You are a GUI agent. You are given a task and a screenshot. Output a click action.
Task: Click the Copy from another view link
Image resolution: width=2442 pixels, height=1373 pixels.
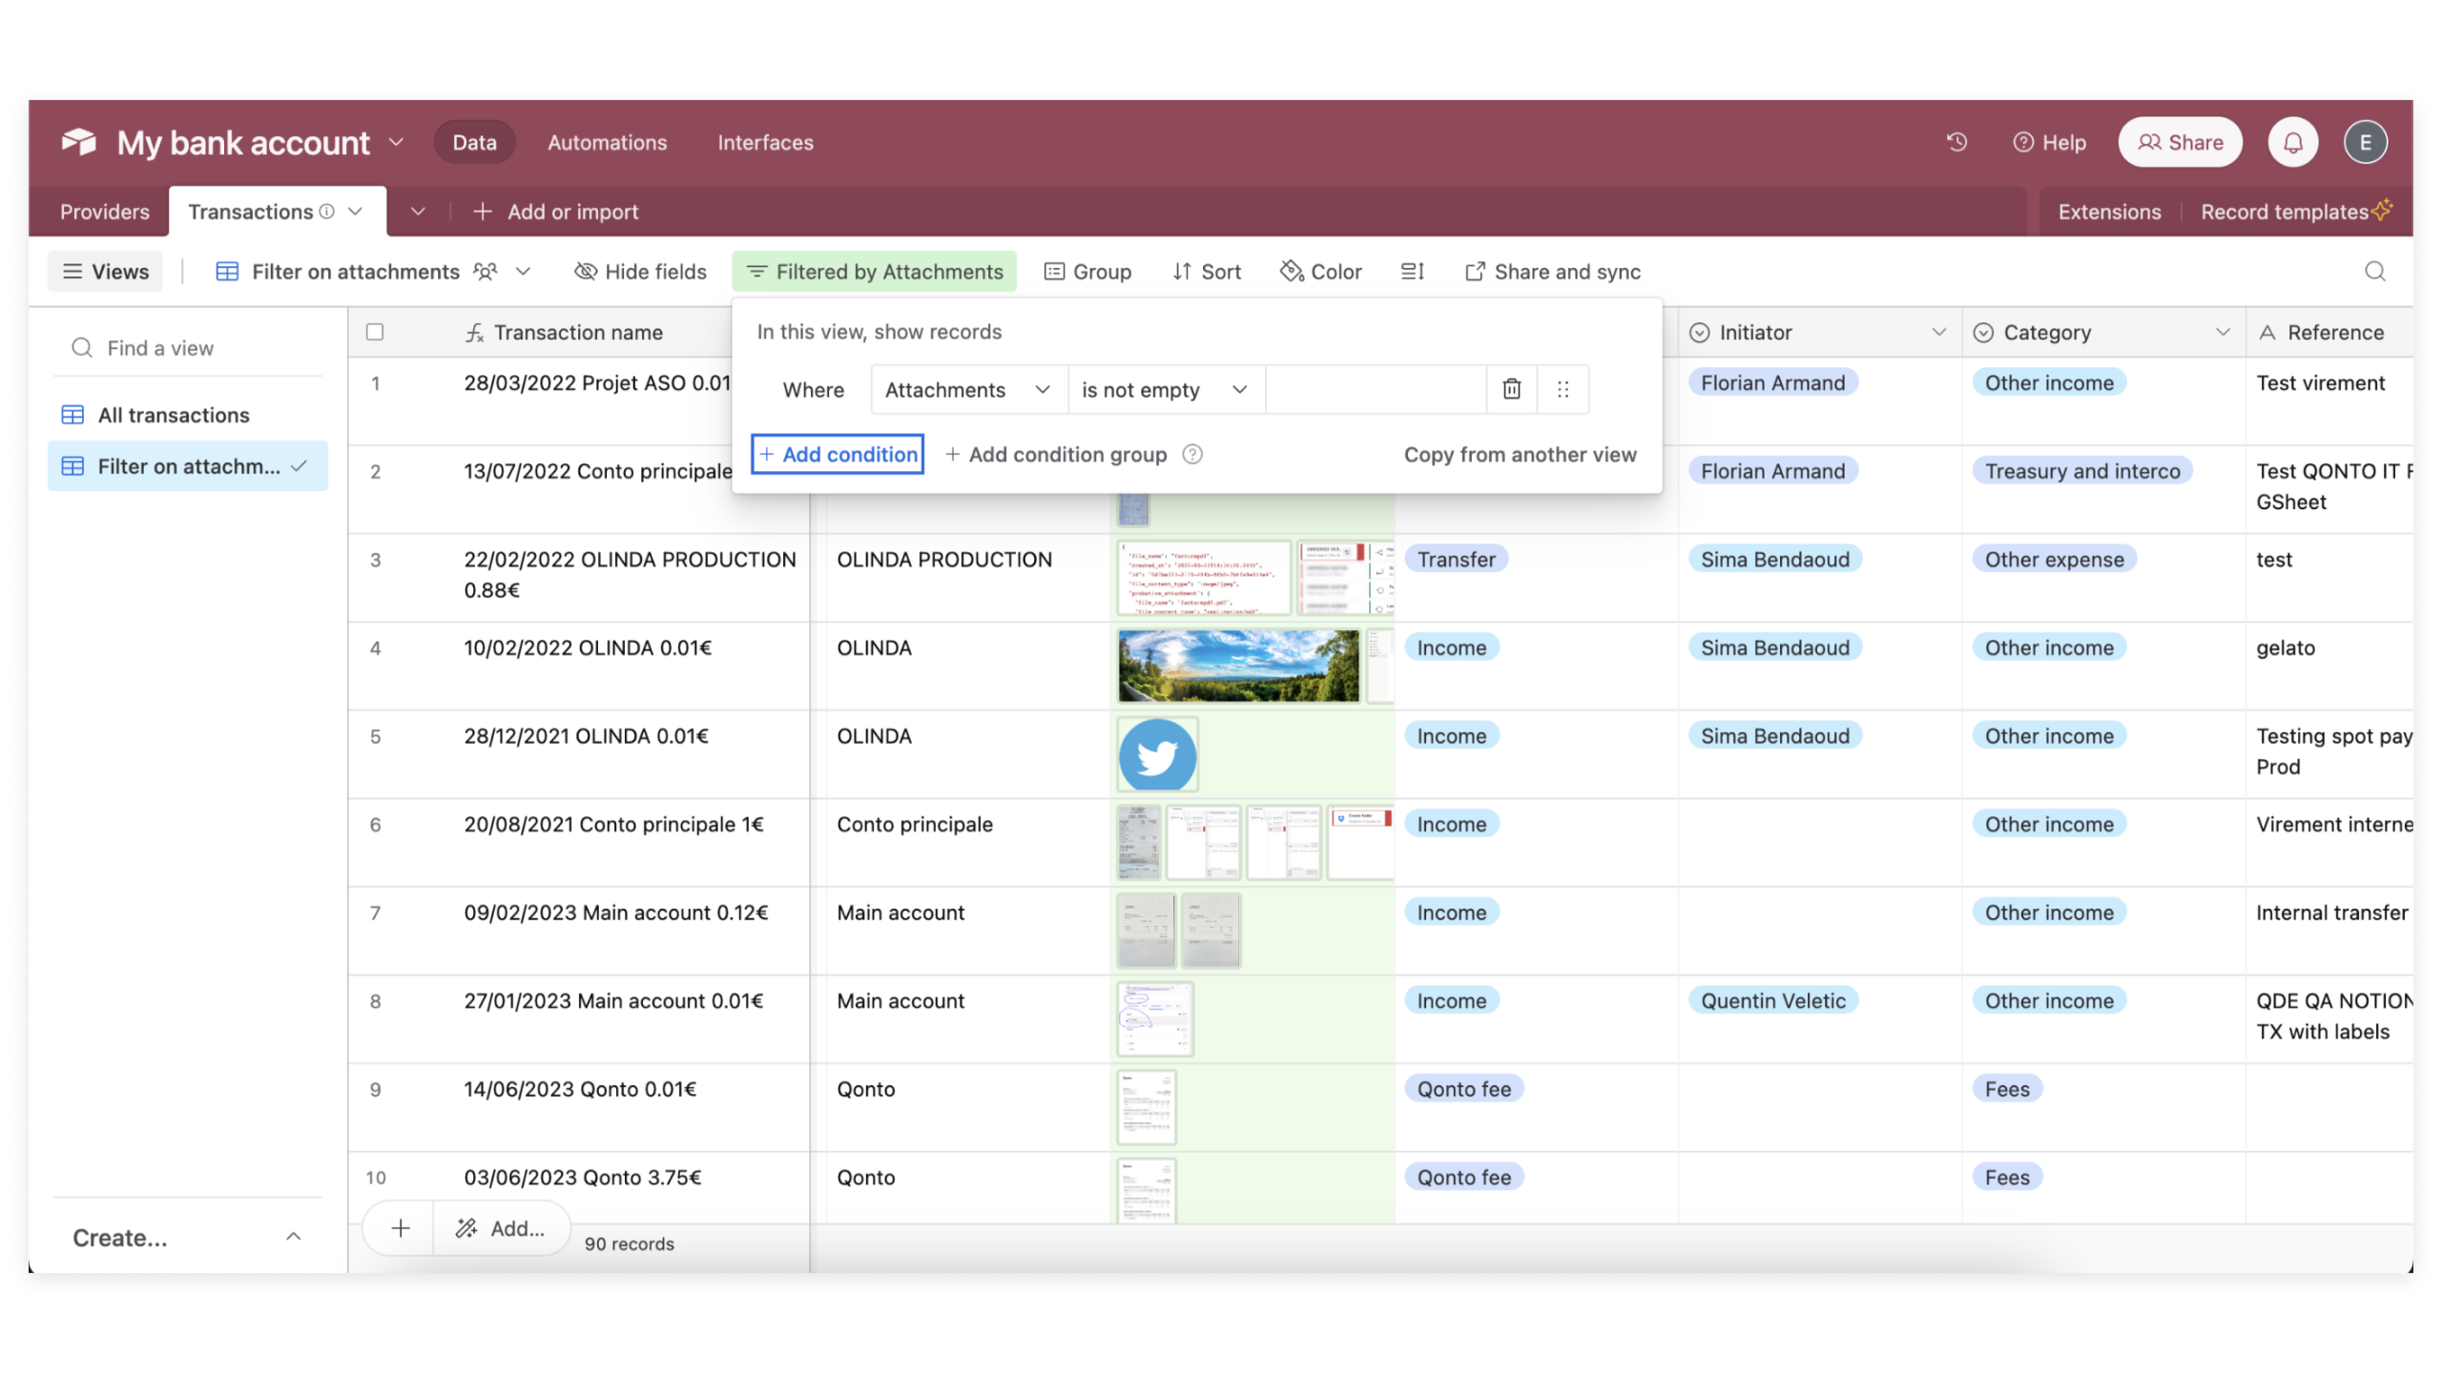point(1520,454)
